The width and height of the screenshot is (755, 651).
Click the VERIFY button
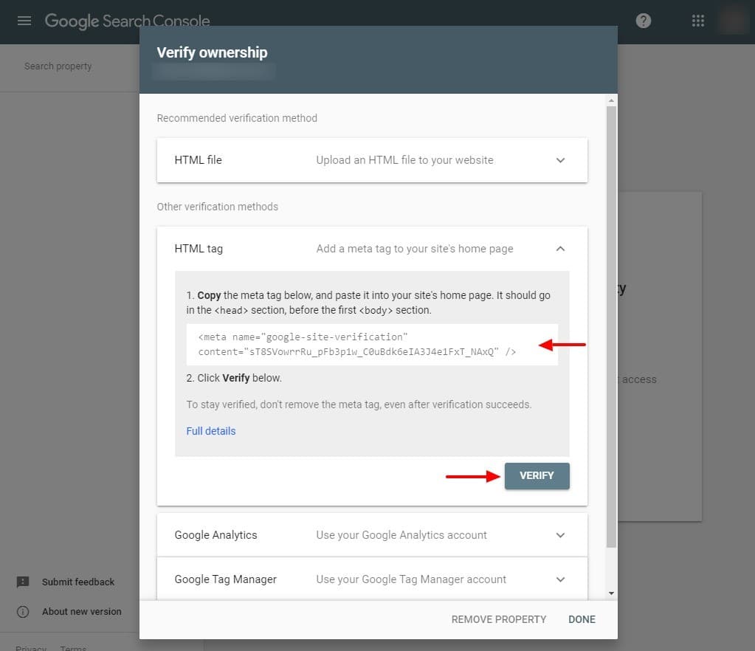point(537,475)
